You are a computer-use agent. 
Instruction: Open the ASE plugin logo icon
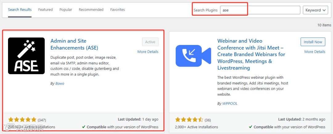click(x=26, y=56)
